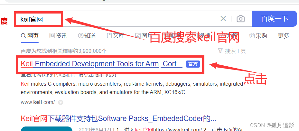Open image search via the camera icon
The height and width of the screenshot is (131, 299).
point(241,19)
